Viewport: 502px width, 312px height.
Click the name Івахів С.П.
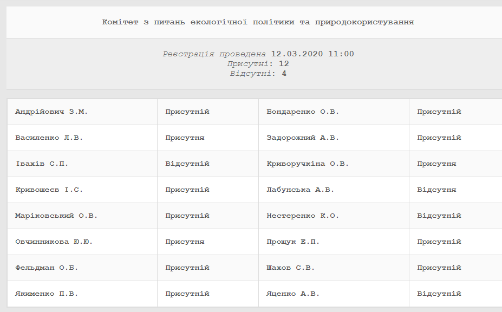[42, 164]
